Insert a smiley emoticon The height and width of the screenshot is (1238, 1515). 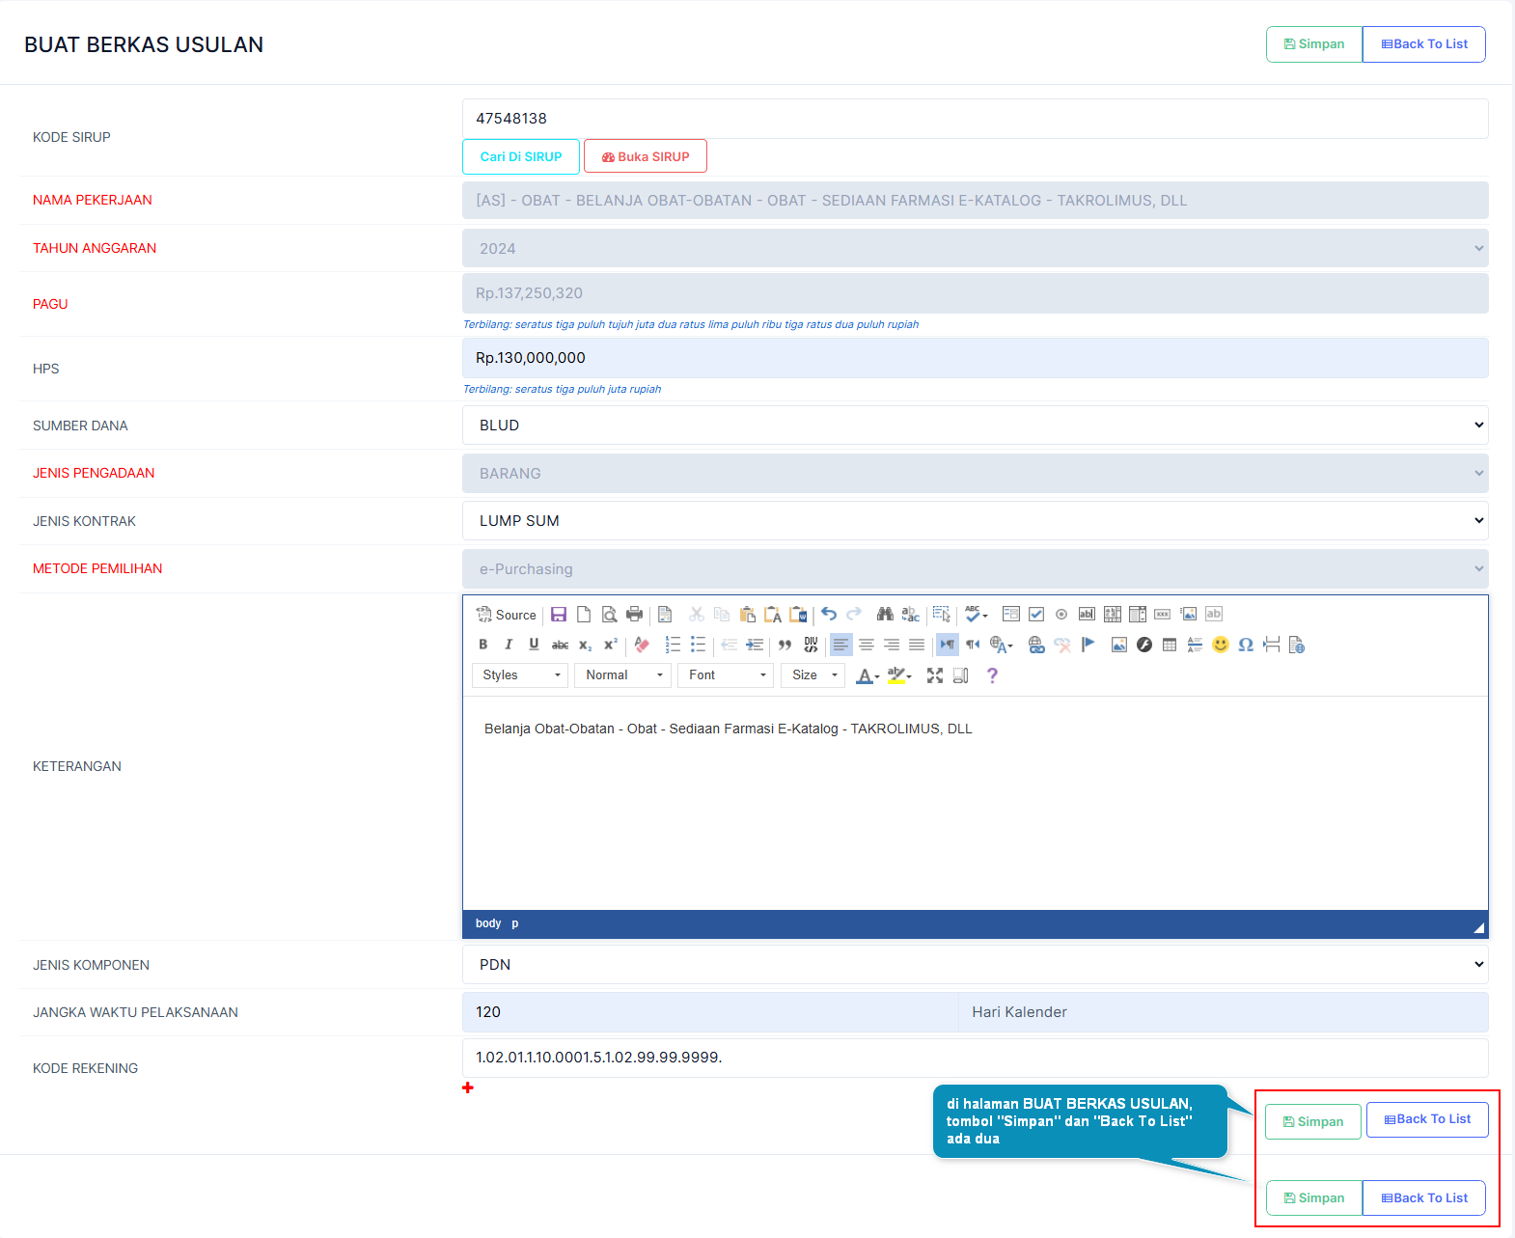click(x=1221, y=645)
